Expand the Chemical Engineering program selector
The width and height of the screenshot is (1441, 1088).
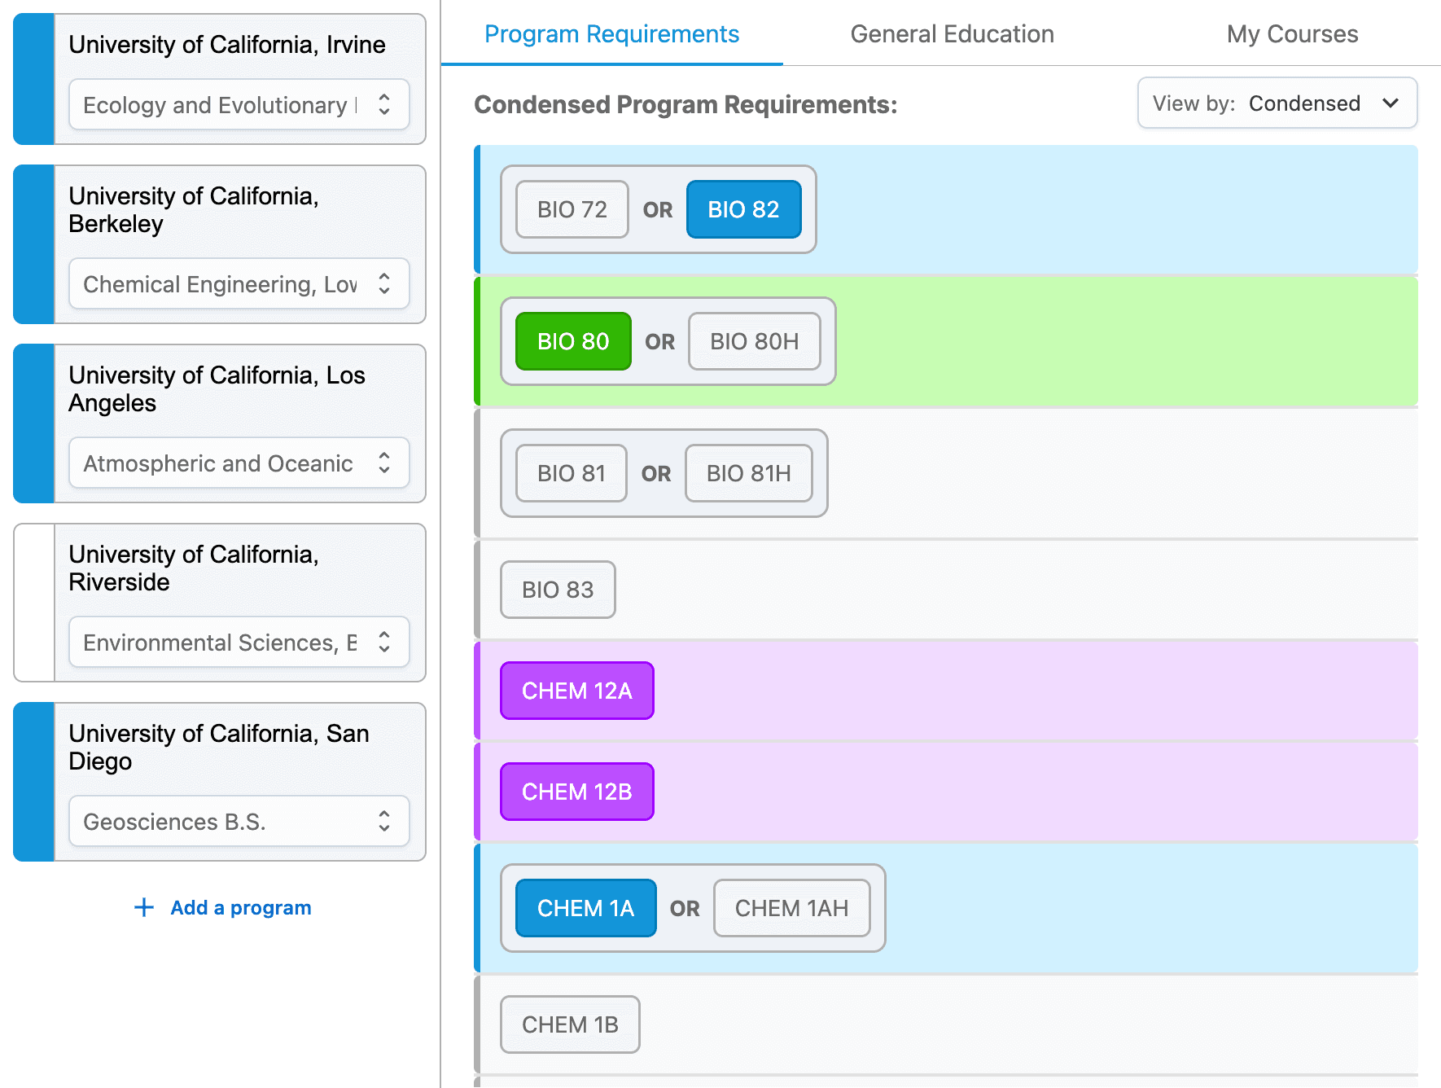click(239, 284)
